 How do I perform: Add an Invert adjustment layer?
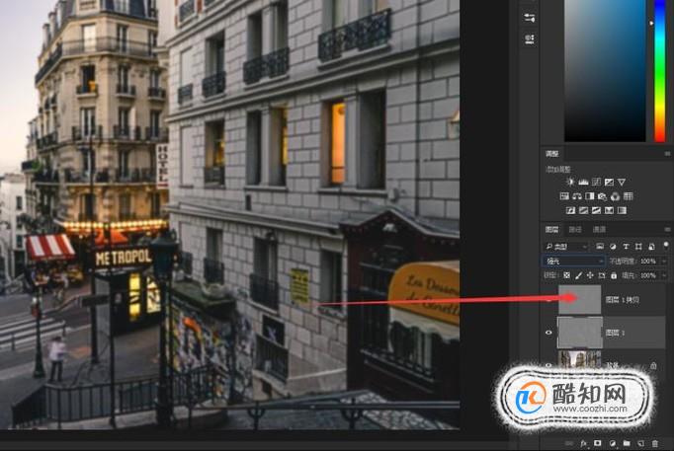(x=571, y=210)
